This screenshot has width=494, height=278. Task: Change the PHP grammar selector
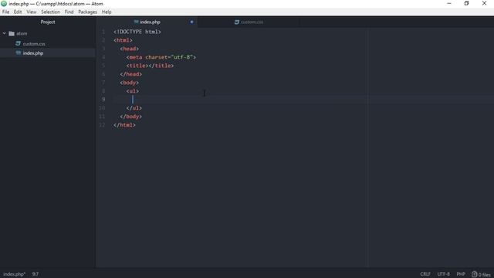[461, 274]
